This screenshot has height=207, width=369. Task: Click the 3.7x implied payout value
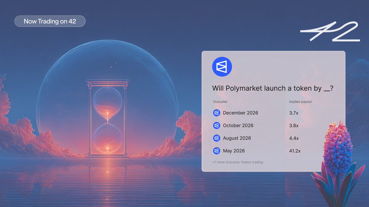point(294,113)
